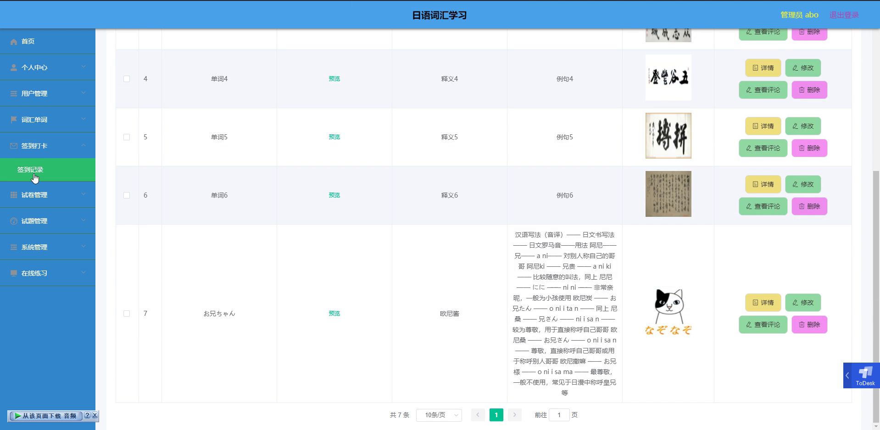This screenshot has height=430, width=880.
Task: Expand the 用户管理 menu chevron
Action: [x=84, y=93]
